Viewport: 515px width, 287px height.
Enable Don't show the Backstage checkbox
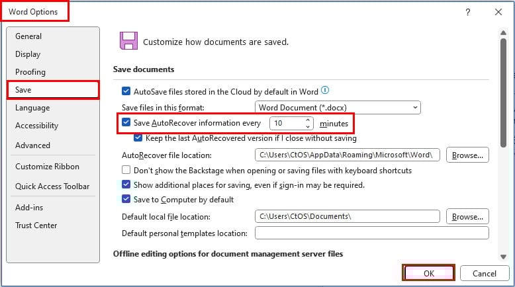pos(126,170)
